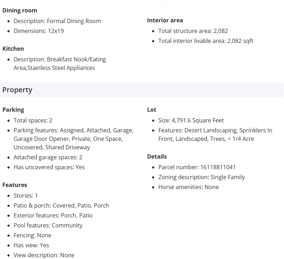Click the Property section header
The width and height of the screenshot is (284, 259).
pos(17,90)
